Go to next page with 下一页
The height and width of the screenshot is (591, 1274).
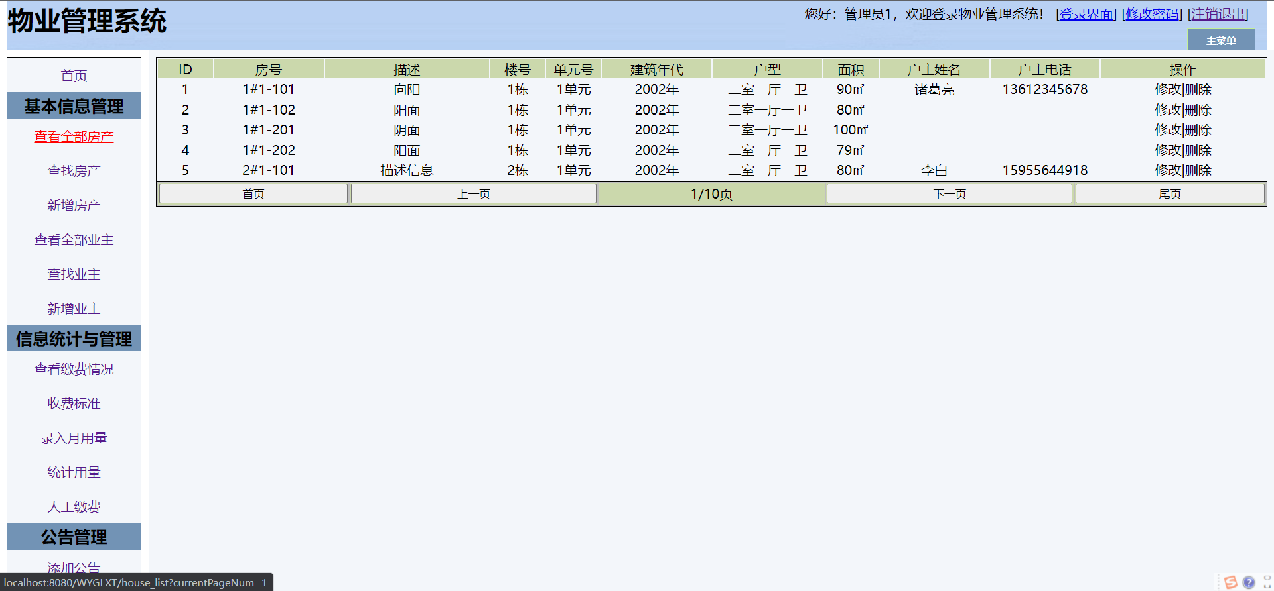coord(949,194)
